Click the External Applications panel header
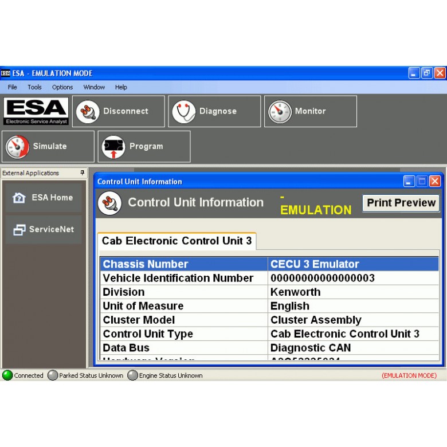Screen dimensions: 447x447 (x=44, y=173)
